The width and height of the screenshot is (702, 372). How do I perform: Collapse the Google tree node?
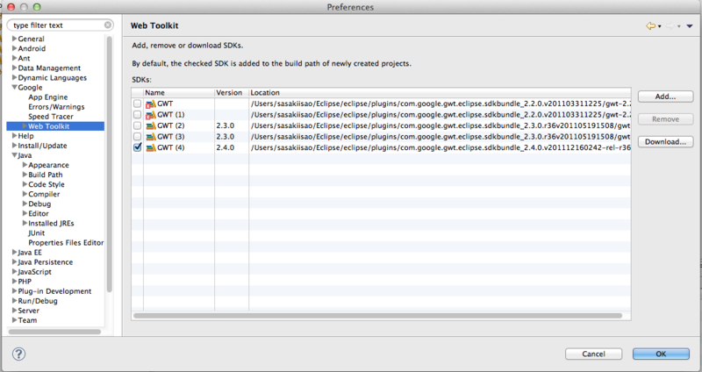point(14,87)
